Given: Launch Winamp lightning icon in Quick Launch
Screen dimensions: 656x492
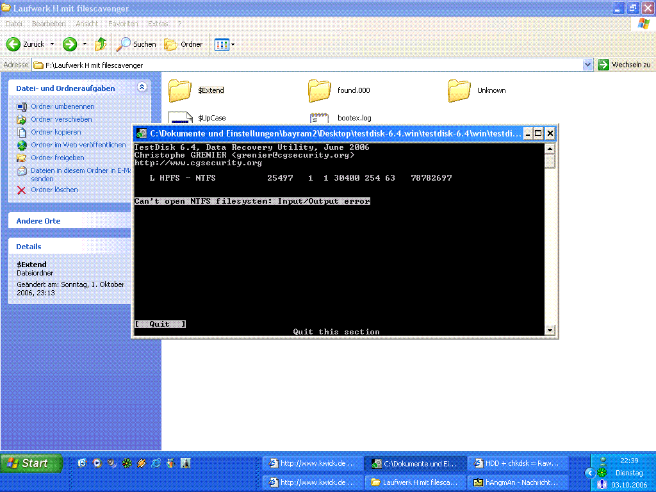Looking at the screenshot, I should pos(142,463).
